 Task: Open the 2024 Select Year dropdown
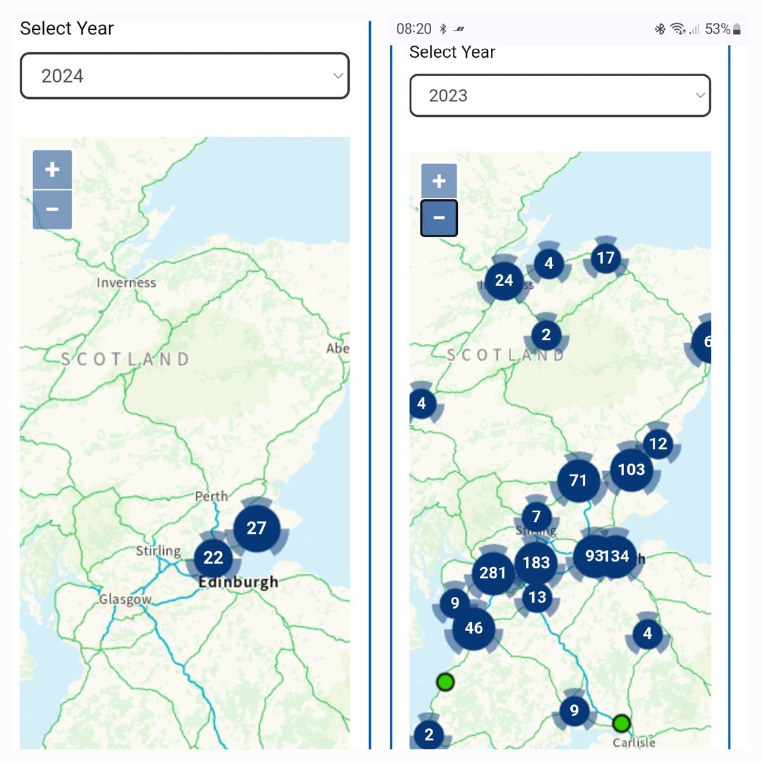pos(185,76)
